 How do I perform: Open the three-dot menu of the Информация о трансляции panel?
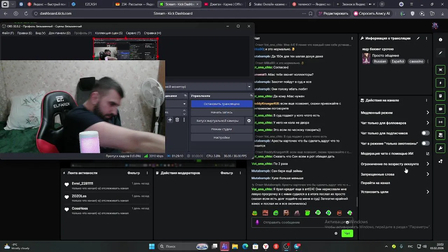pyautogui.click(x=426, y=38)
